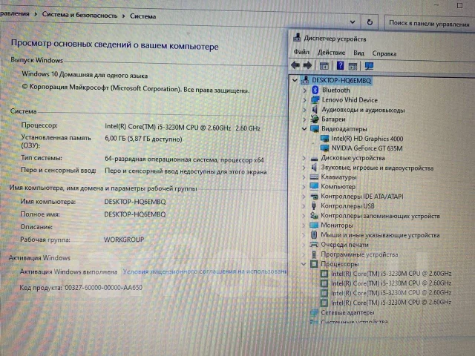Screen dimensions: 475x356
Task: Go to Система и безопасность breadcrumb
Action: click(79, 15)
